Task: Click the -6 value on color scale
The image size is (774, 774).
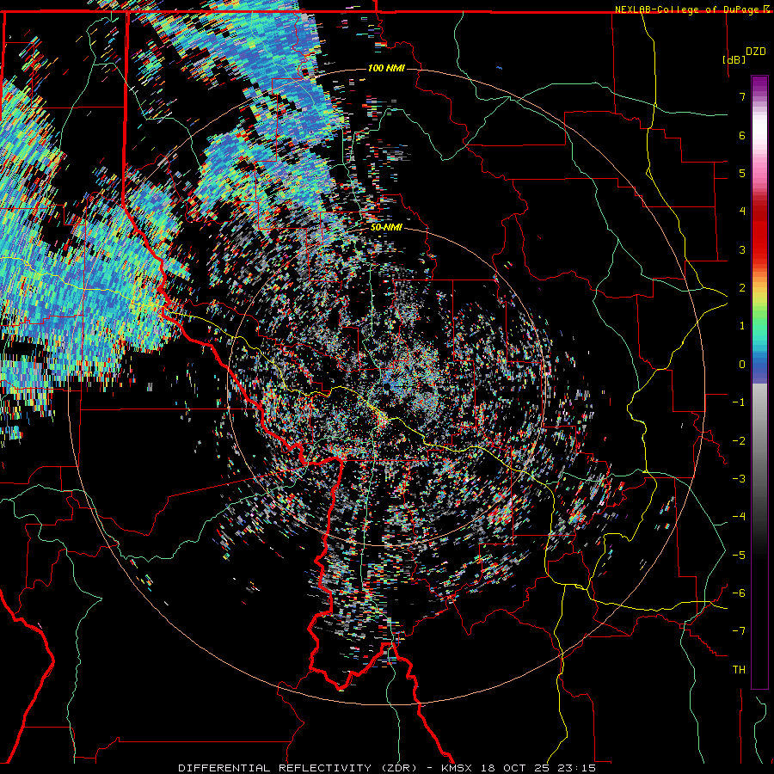Action: pos(739,593)
